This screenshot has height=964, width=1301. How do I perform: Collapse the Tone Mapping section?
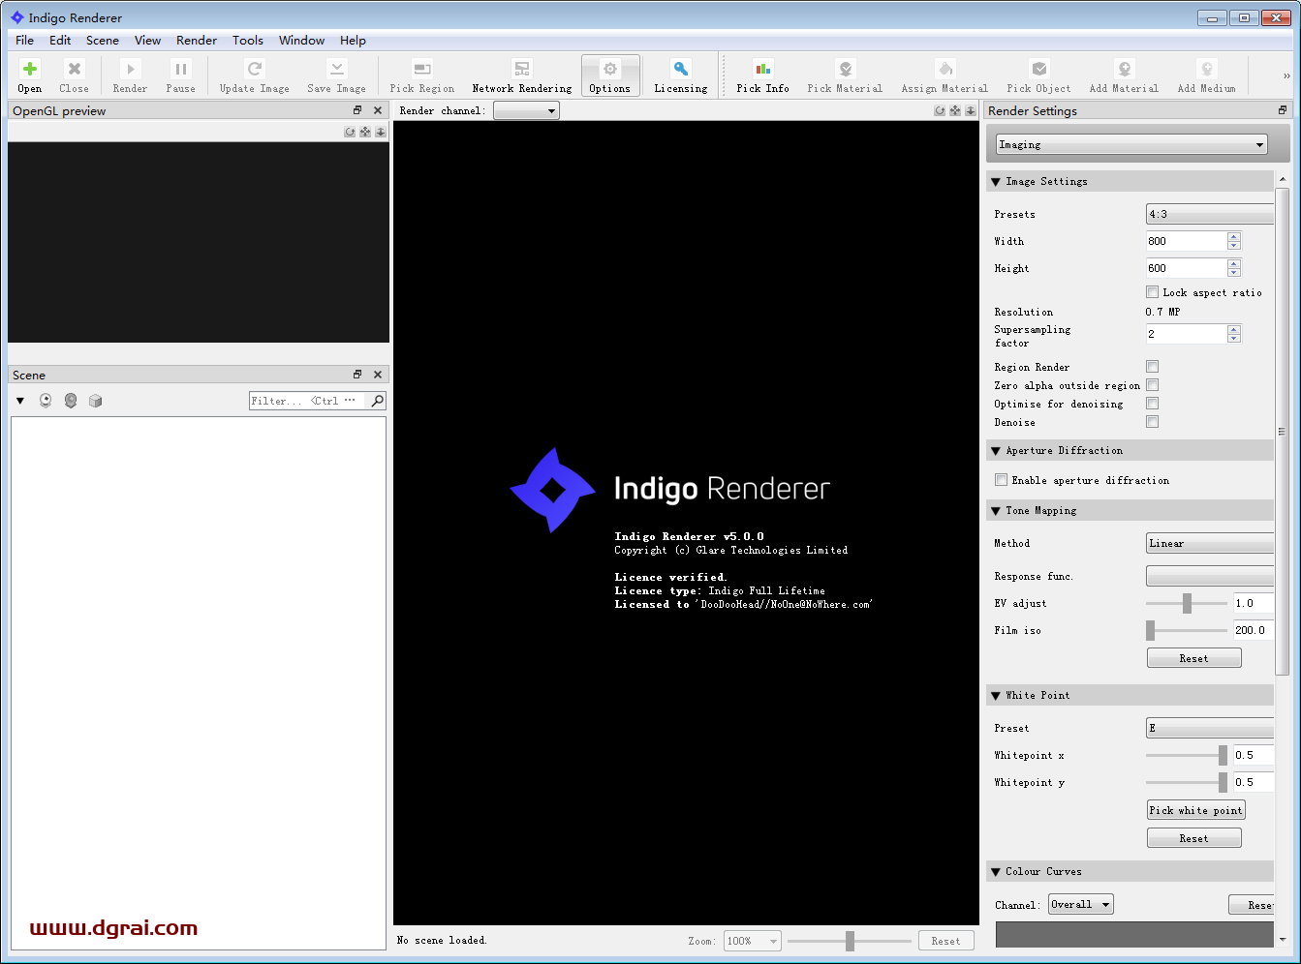(x=996, y=510)
